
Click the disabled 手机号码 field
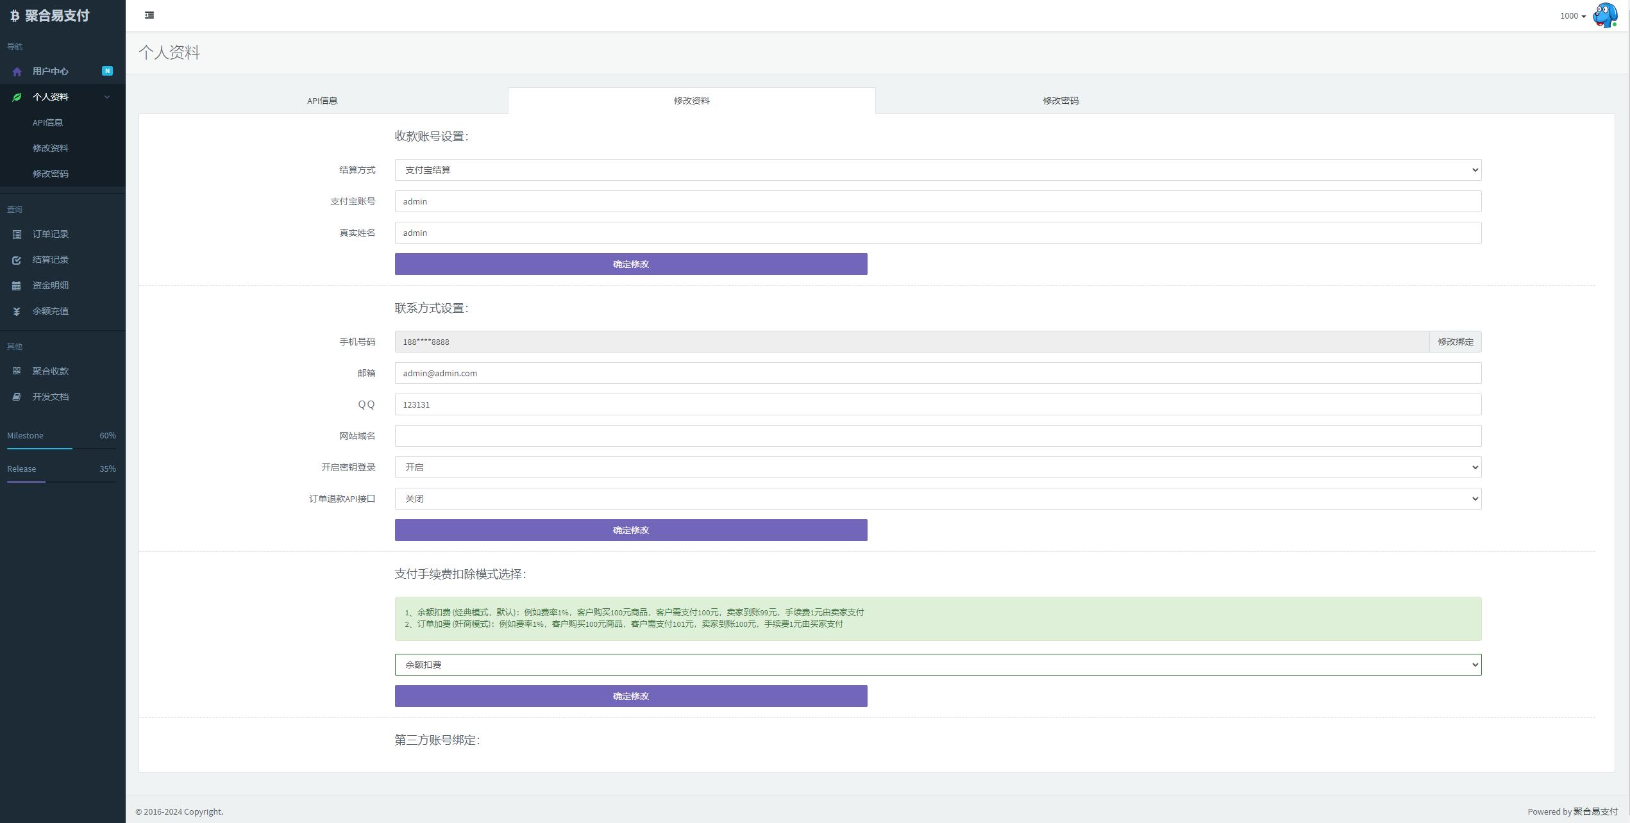(912, 342)
